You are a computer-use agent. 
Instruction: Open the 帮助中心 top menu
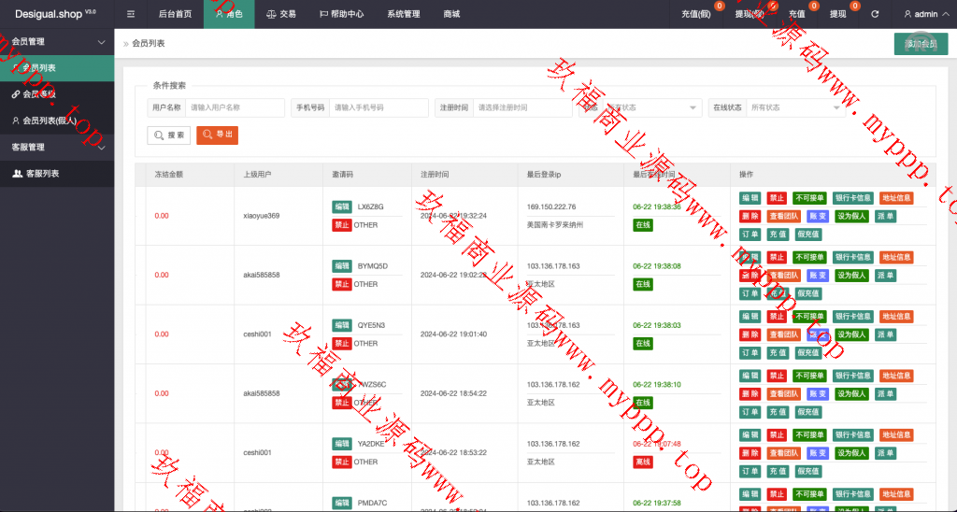(x=342, y=14)
